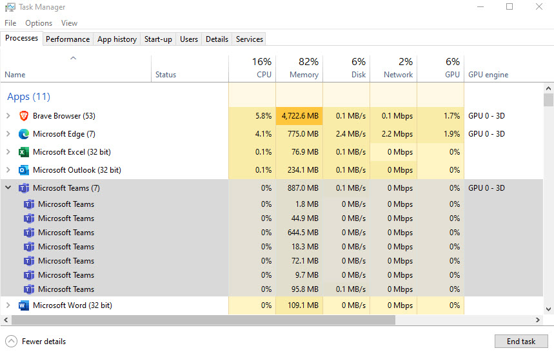Image resolution: width=554 pixels, height=357 pixels.
Task: Open the Start-up tab
Action: pos(158,39)
